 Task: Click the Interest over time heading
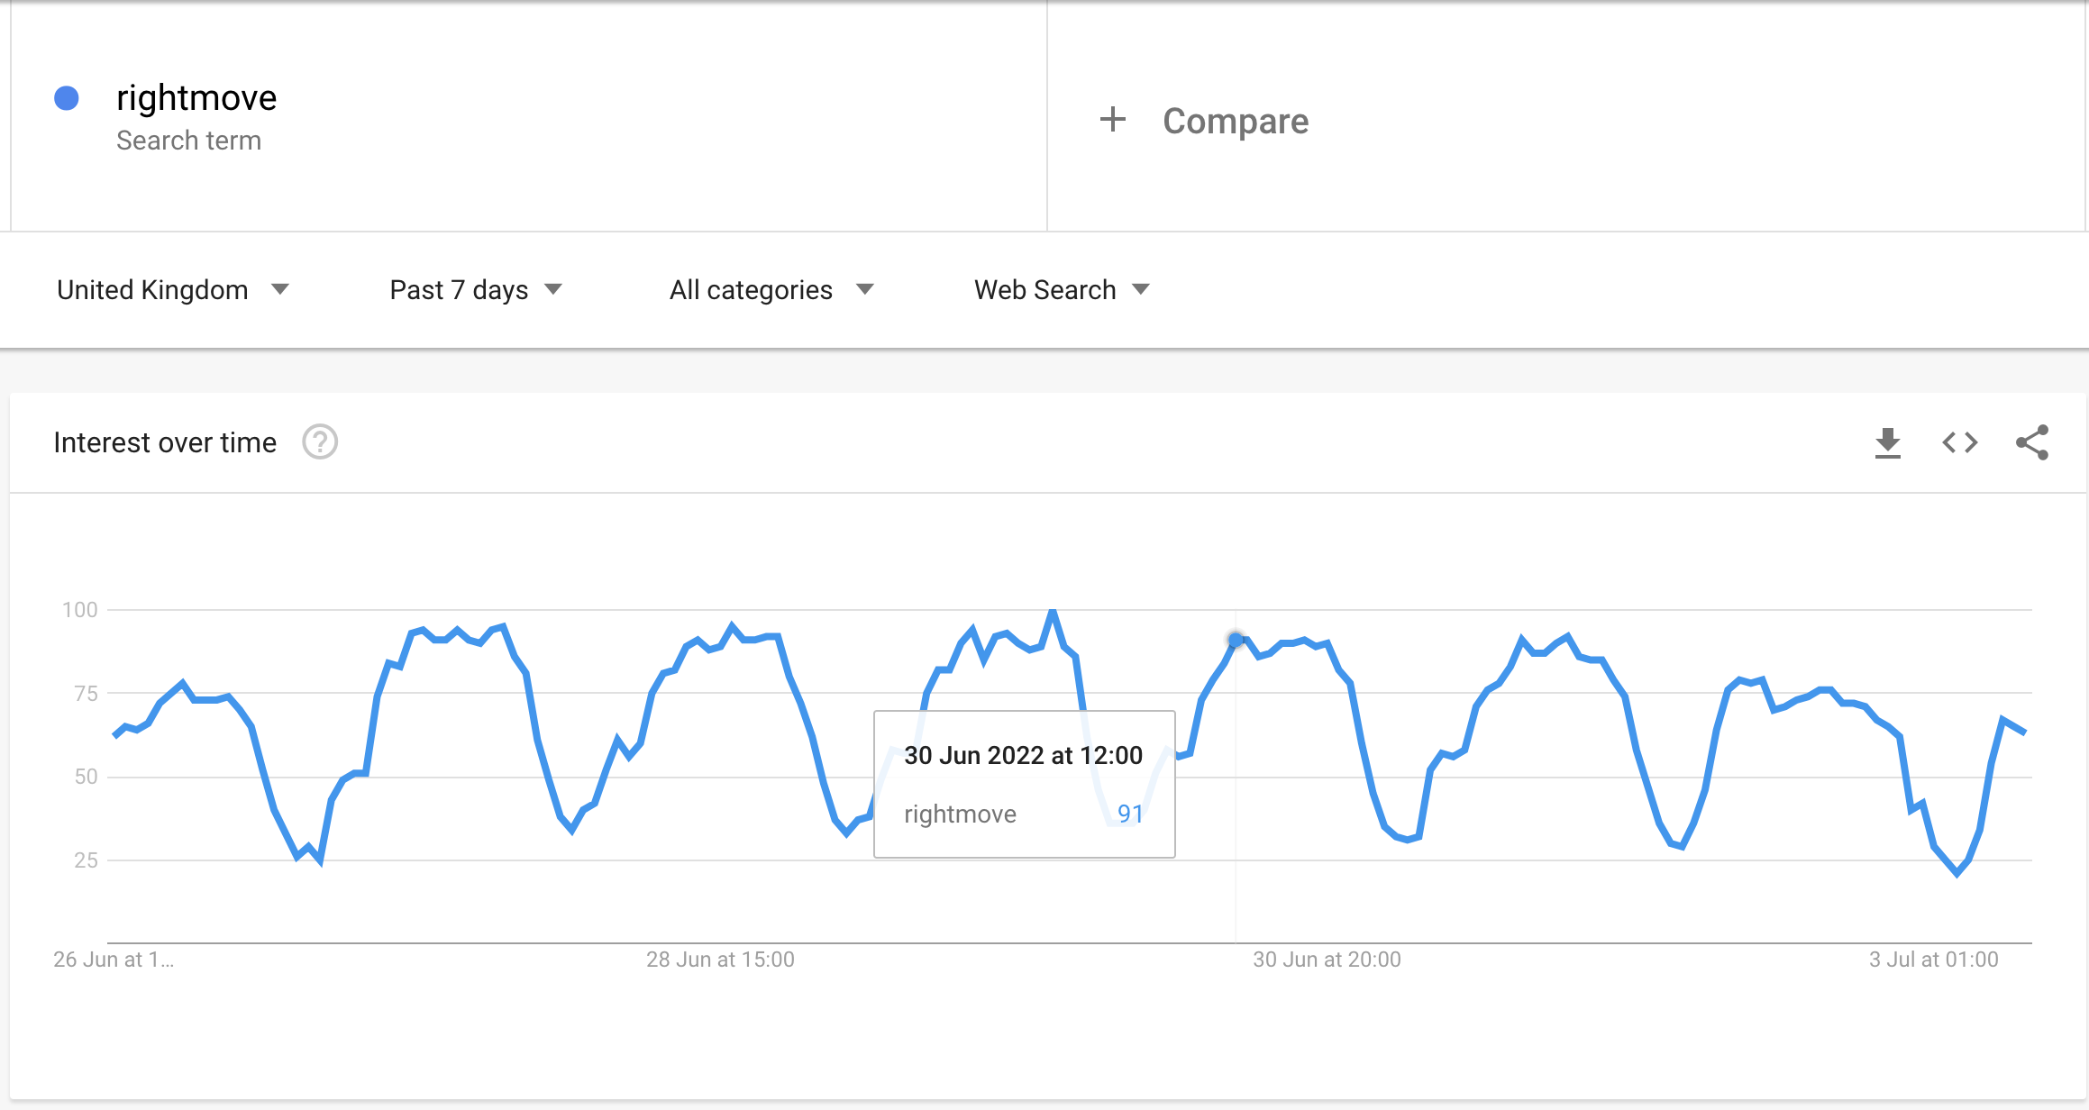[165, 442]
